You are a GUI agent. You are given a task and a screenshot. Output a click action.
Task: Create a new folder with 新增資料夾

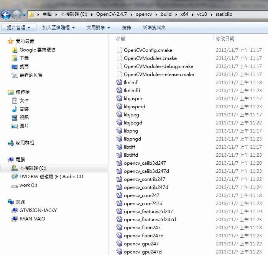(154, 28)
